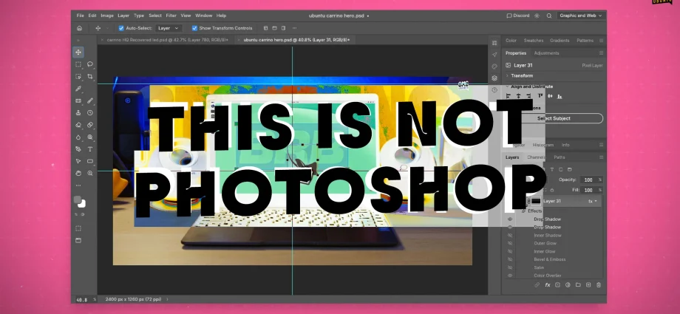Switch to the Adjustments tab
This screenshot has height=314, width=680.
click(546, 53)
